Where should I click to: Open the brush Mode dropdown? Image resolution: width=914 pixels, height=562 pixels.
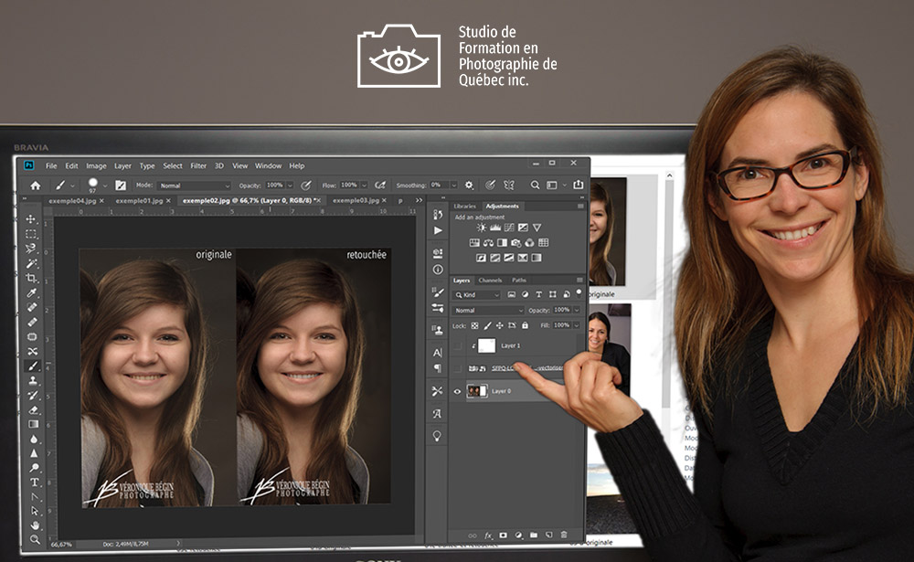195,186
